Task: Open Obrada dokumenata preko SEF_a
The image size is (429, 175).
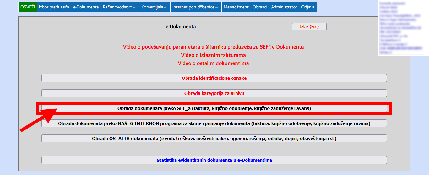Action: tap(214, 108)
